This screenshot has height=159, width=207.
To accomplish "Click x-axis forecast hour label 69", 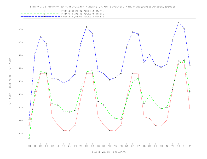I will [161, 146].
